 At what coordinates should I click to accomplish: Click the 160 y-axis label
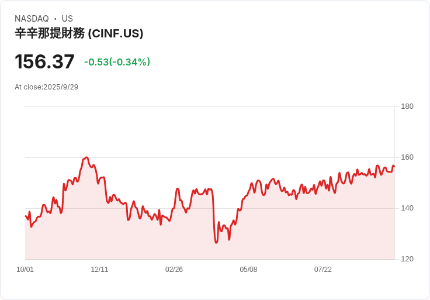[407, 157]
